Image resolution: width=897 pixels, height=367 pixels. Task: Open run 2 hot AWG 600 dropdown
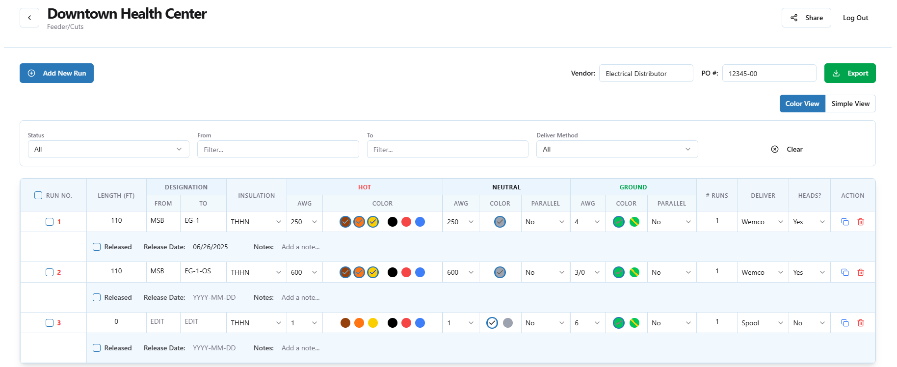tap(304, 272)
